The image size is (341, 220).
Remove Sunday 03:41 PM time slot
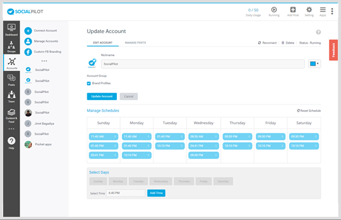[x=115, y=155]
